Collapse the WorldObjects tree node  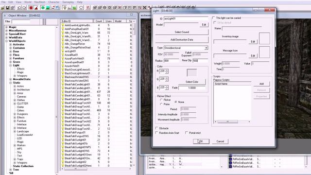6,41
